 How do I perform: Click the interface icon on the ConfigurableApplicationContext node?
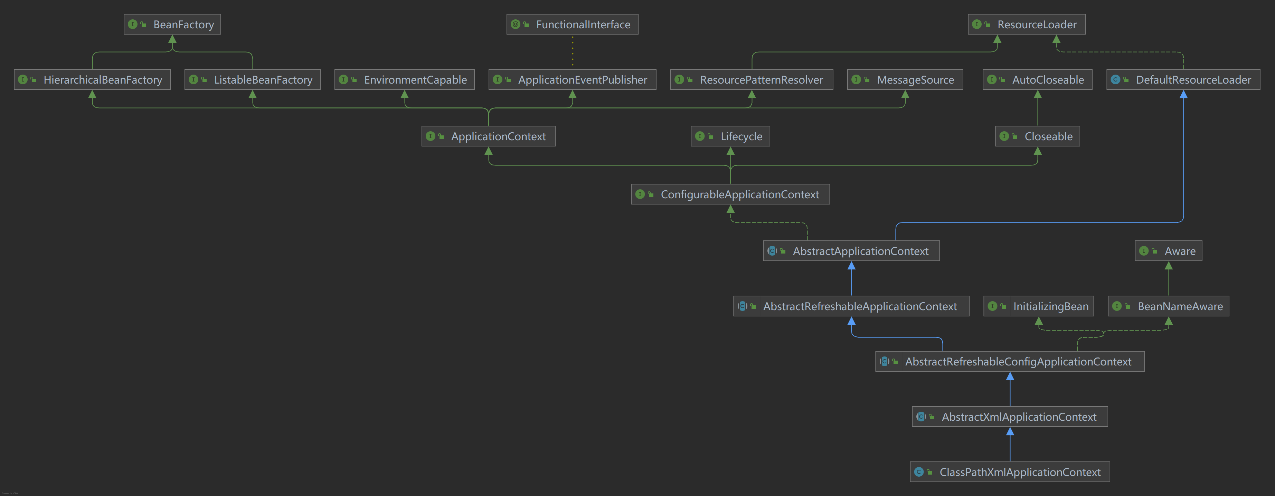tap(640, 194)
